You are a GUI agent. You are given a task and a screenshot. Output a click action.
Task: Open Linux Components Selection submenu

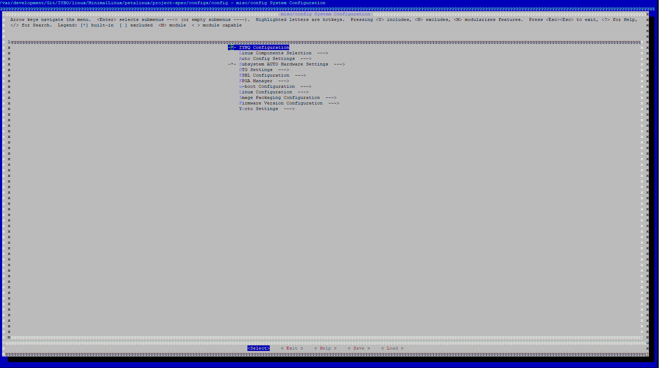(x=284, y=53)
